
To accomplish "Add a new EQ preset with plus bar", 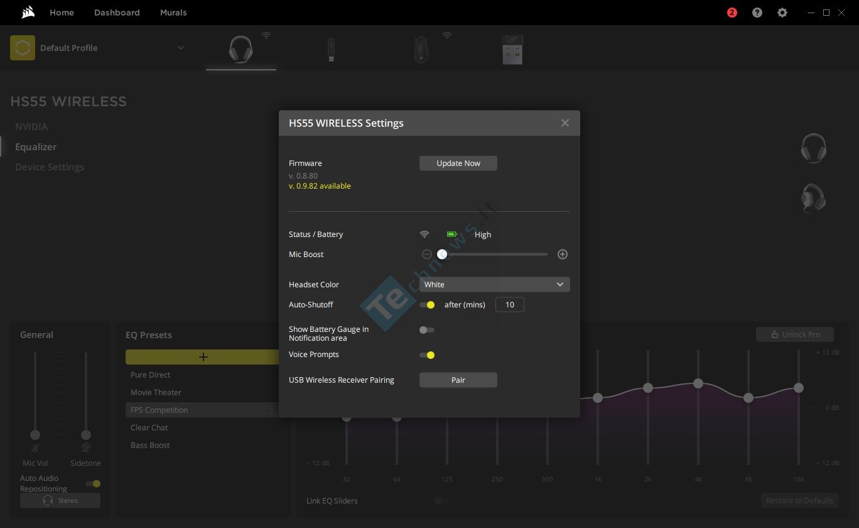I will (x=203, y=357).
